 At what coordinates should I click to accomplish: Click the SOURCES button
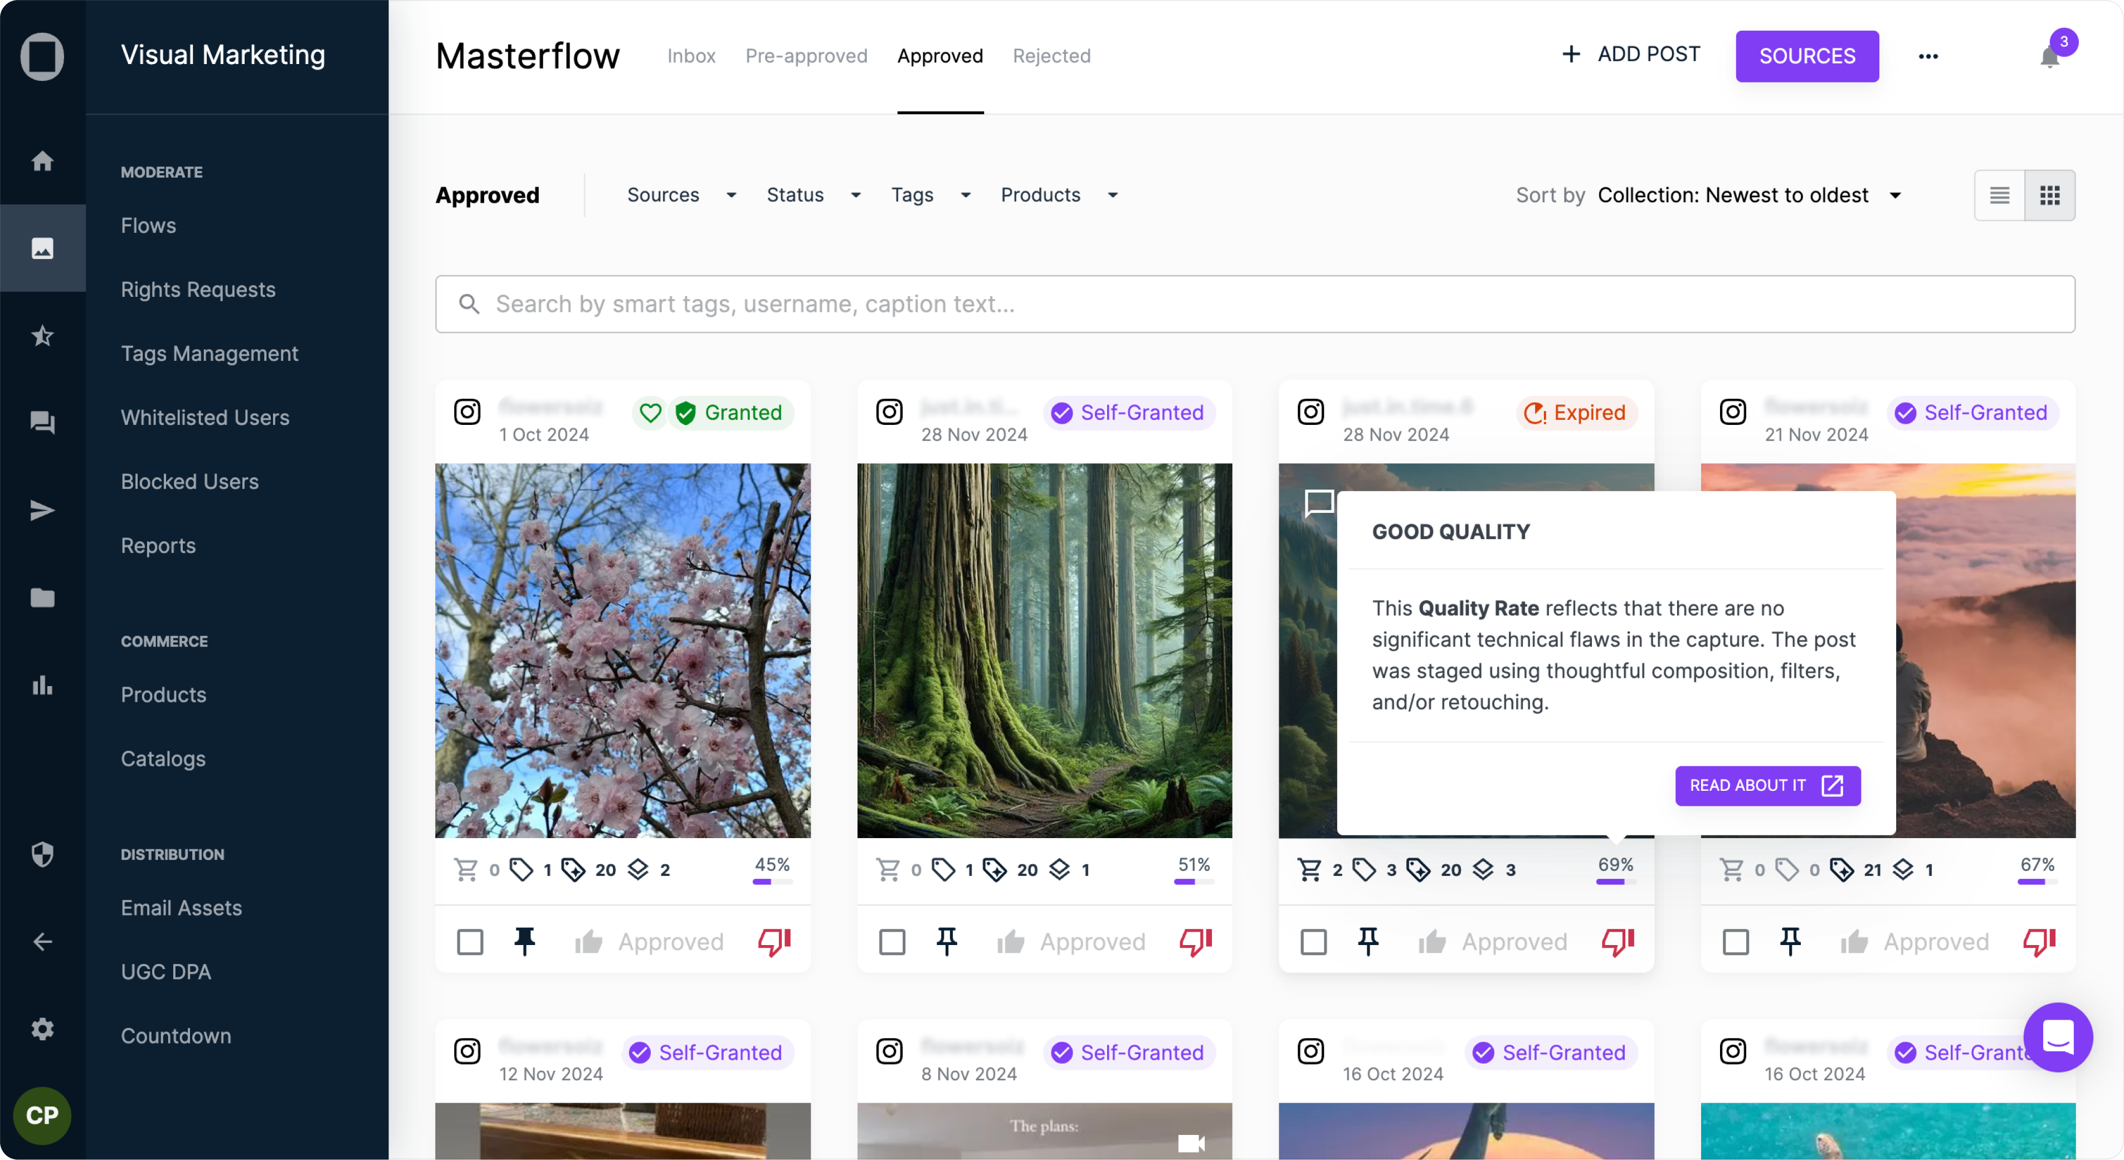click(x=1806, y=56)
